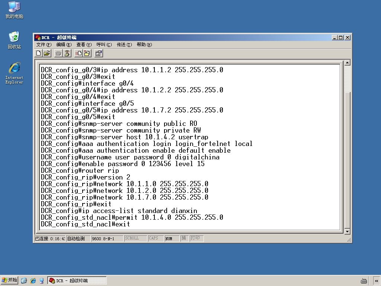The image size is (381, 286).
Task: Click the Disconnect toolbar icon
Action: (x=67, y=53)
